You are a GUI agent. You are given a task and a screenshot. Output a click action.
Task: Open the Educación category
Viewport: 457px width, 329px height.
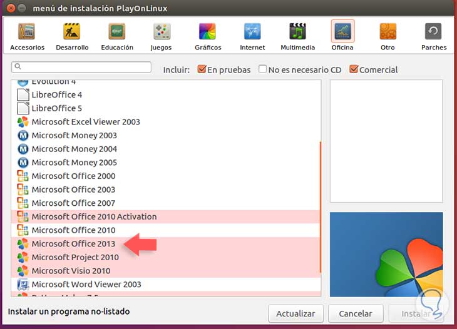click(x=117, y=37)
